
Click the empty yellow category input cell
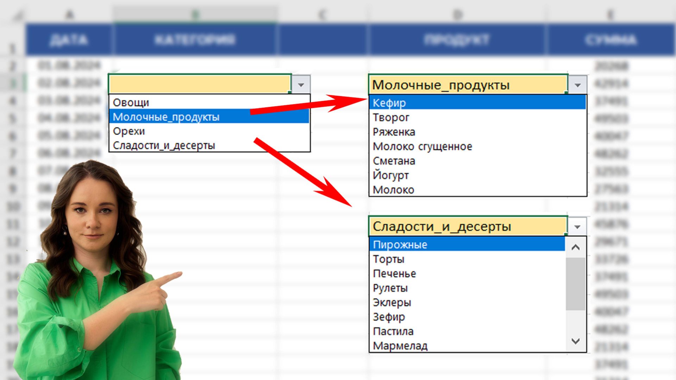coord(200,84)
